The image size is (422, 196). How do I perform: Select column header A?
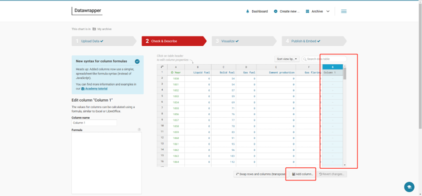click(176, 67)
